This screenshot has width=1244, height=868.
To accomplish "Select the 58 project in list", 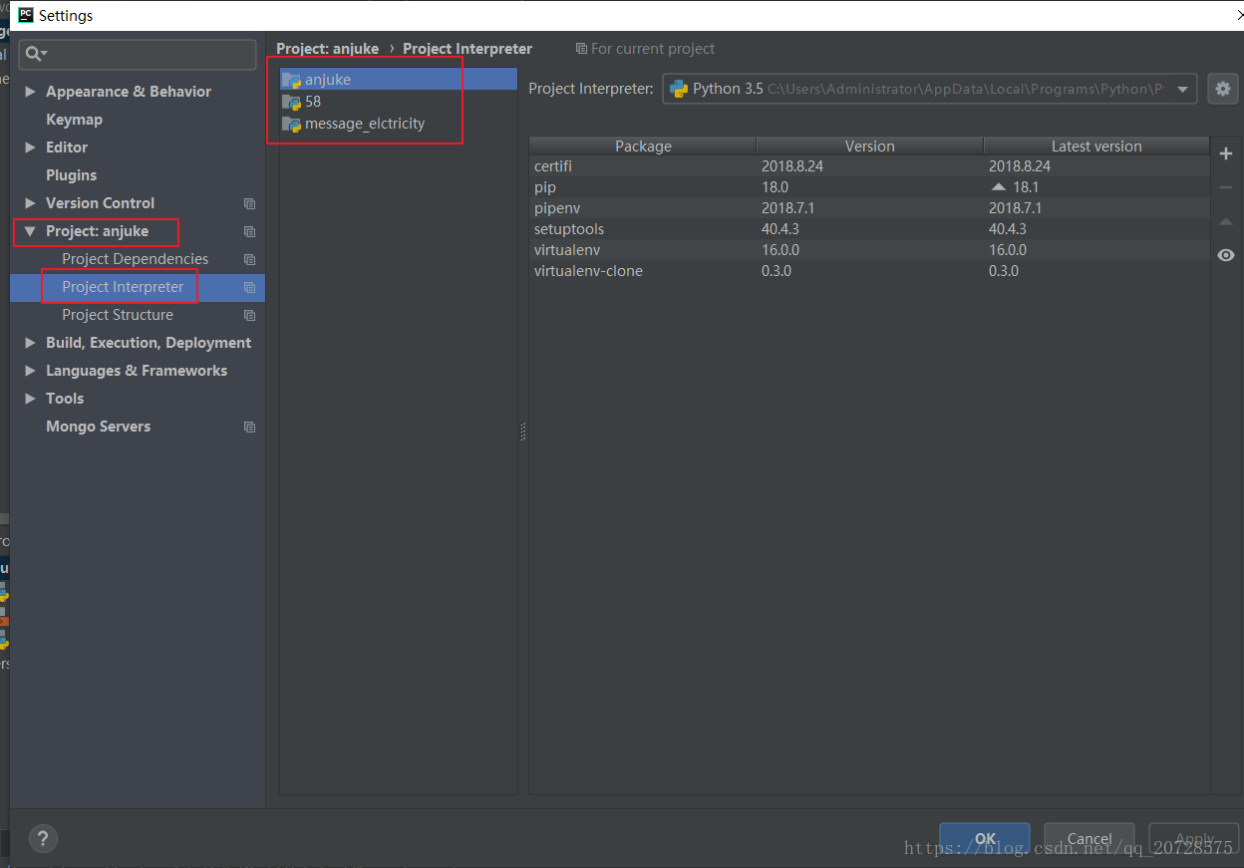I will (399, 102).
